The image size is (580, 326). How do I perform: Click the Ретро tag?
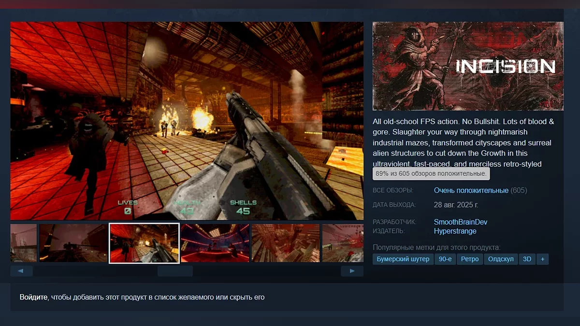pos(469,259)
